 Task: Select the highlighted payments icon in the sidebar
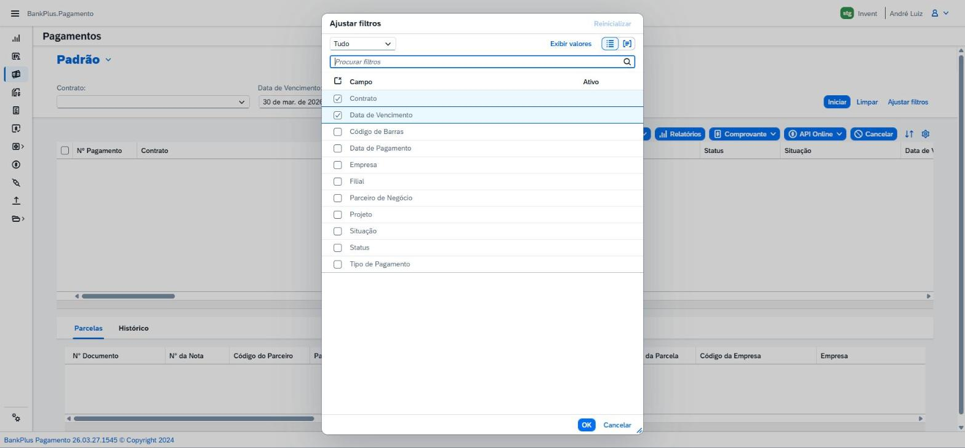pyautogui.click(x=16, y=74)
